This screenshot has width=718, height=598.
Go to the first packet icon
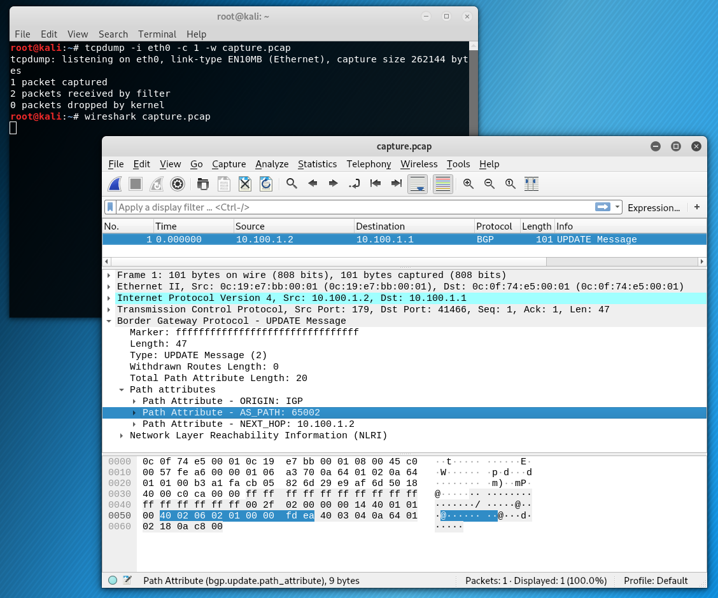coord(376,184)
